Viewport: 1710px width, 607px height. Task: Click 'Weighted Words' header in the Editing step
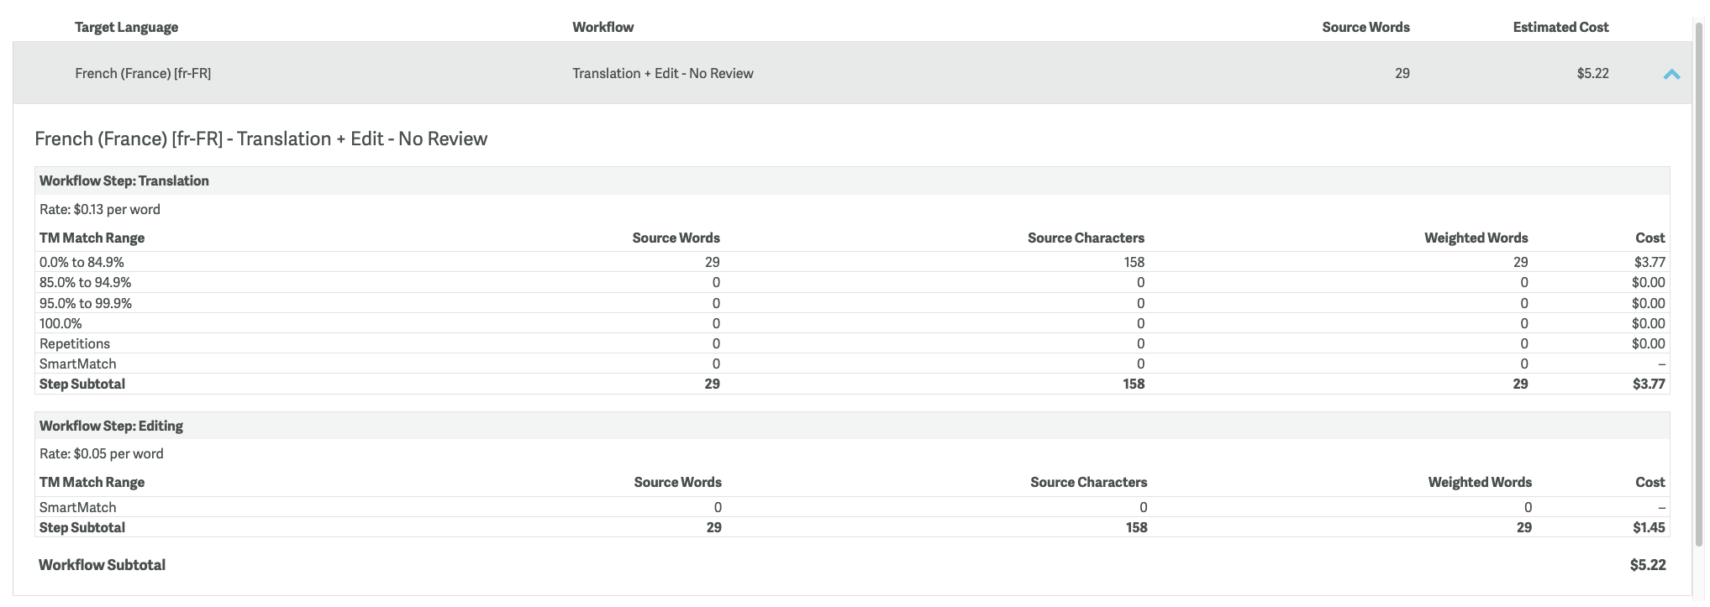tap(1480, 482)
